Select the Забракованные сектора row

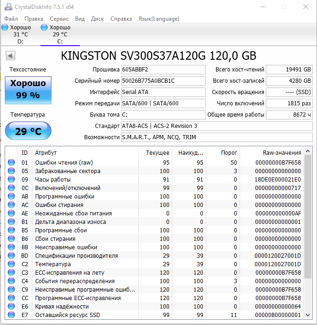(x=155, y=171)
